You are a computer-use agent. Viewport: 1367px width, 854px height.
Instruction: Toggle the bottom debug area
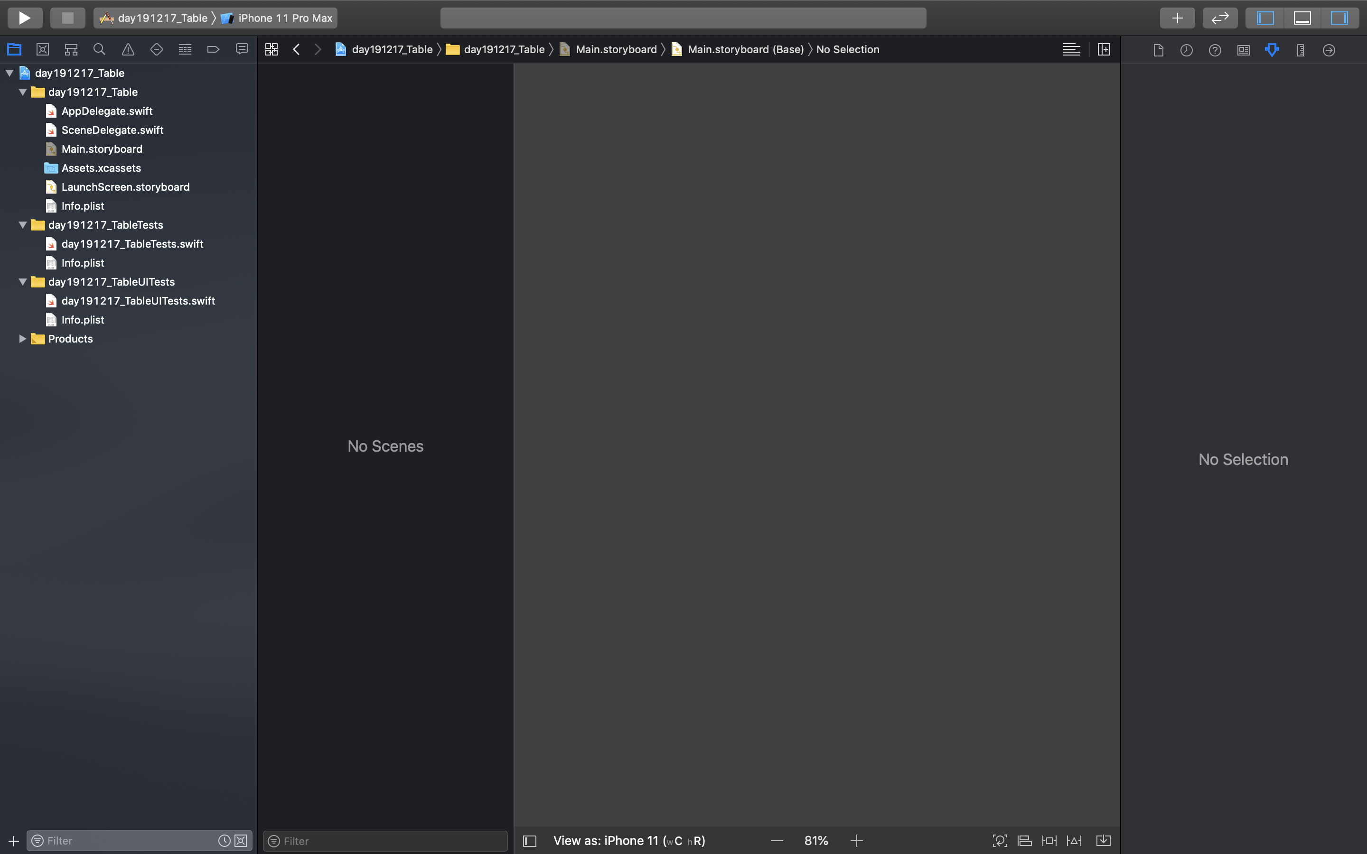click(1302, 18)
